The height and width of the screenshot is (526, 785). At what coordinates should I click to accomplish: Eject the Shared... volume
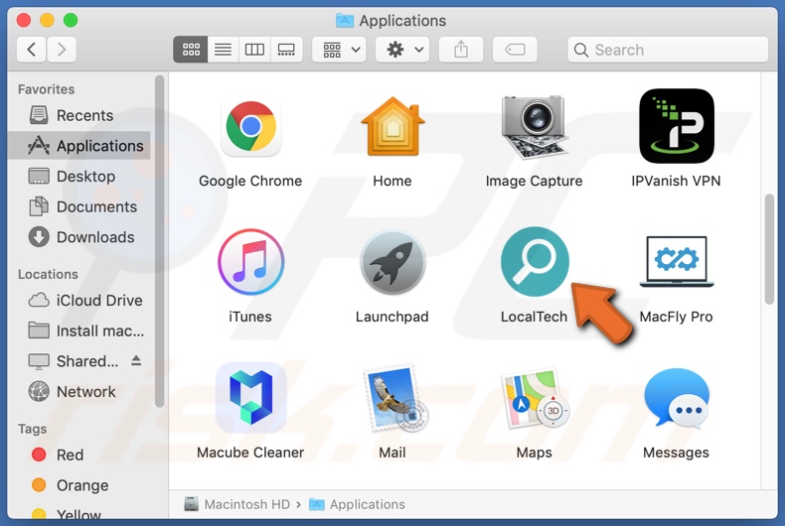pyautogui.click(x=136, y=360)
